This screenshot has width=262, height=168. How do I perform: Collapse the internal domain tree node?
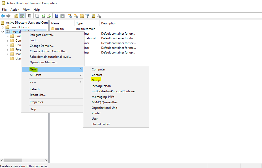pyautogui.click(x=3, y=32)
